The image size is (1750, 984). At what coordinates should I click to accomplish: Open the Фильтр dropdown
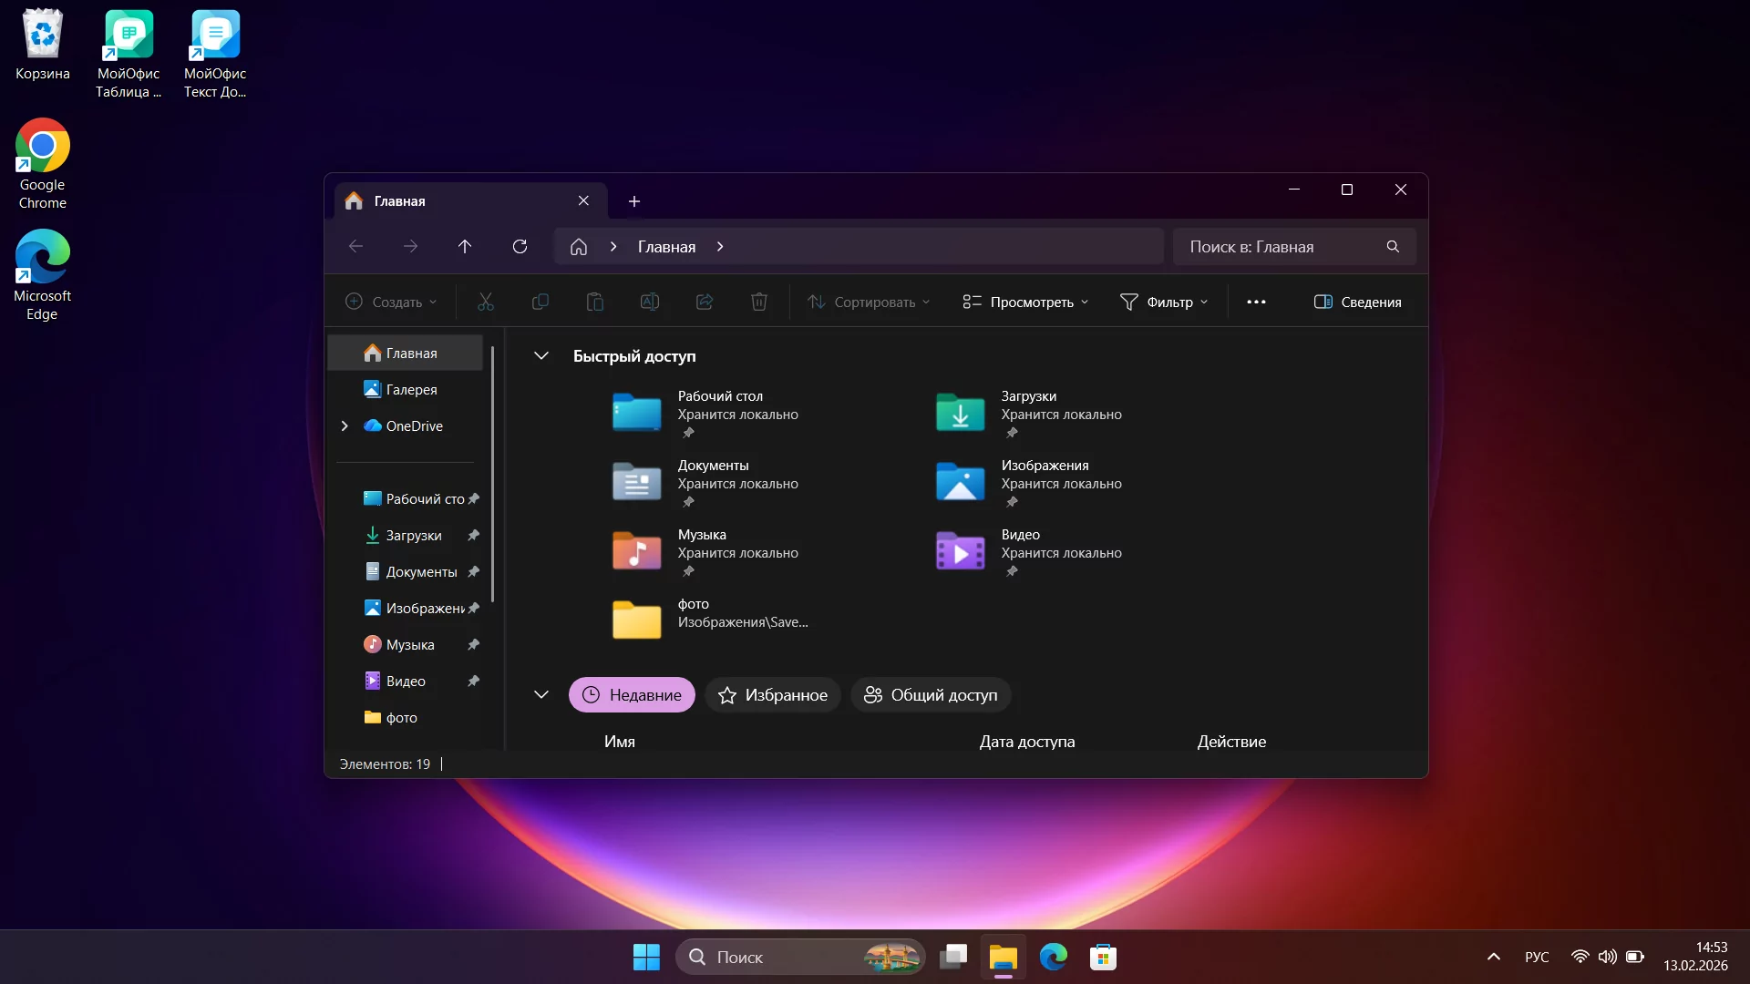[1165, 302]
